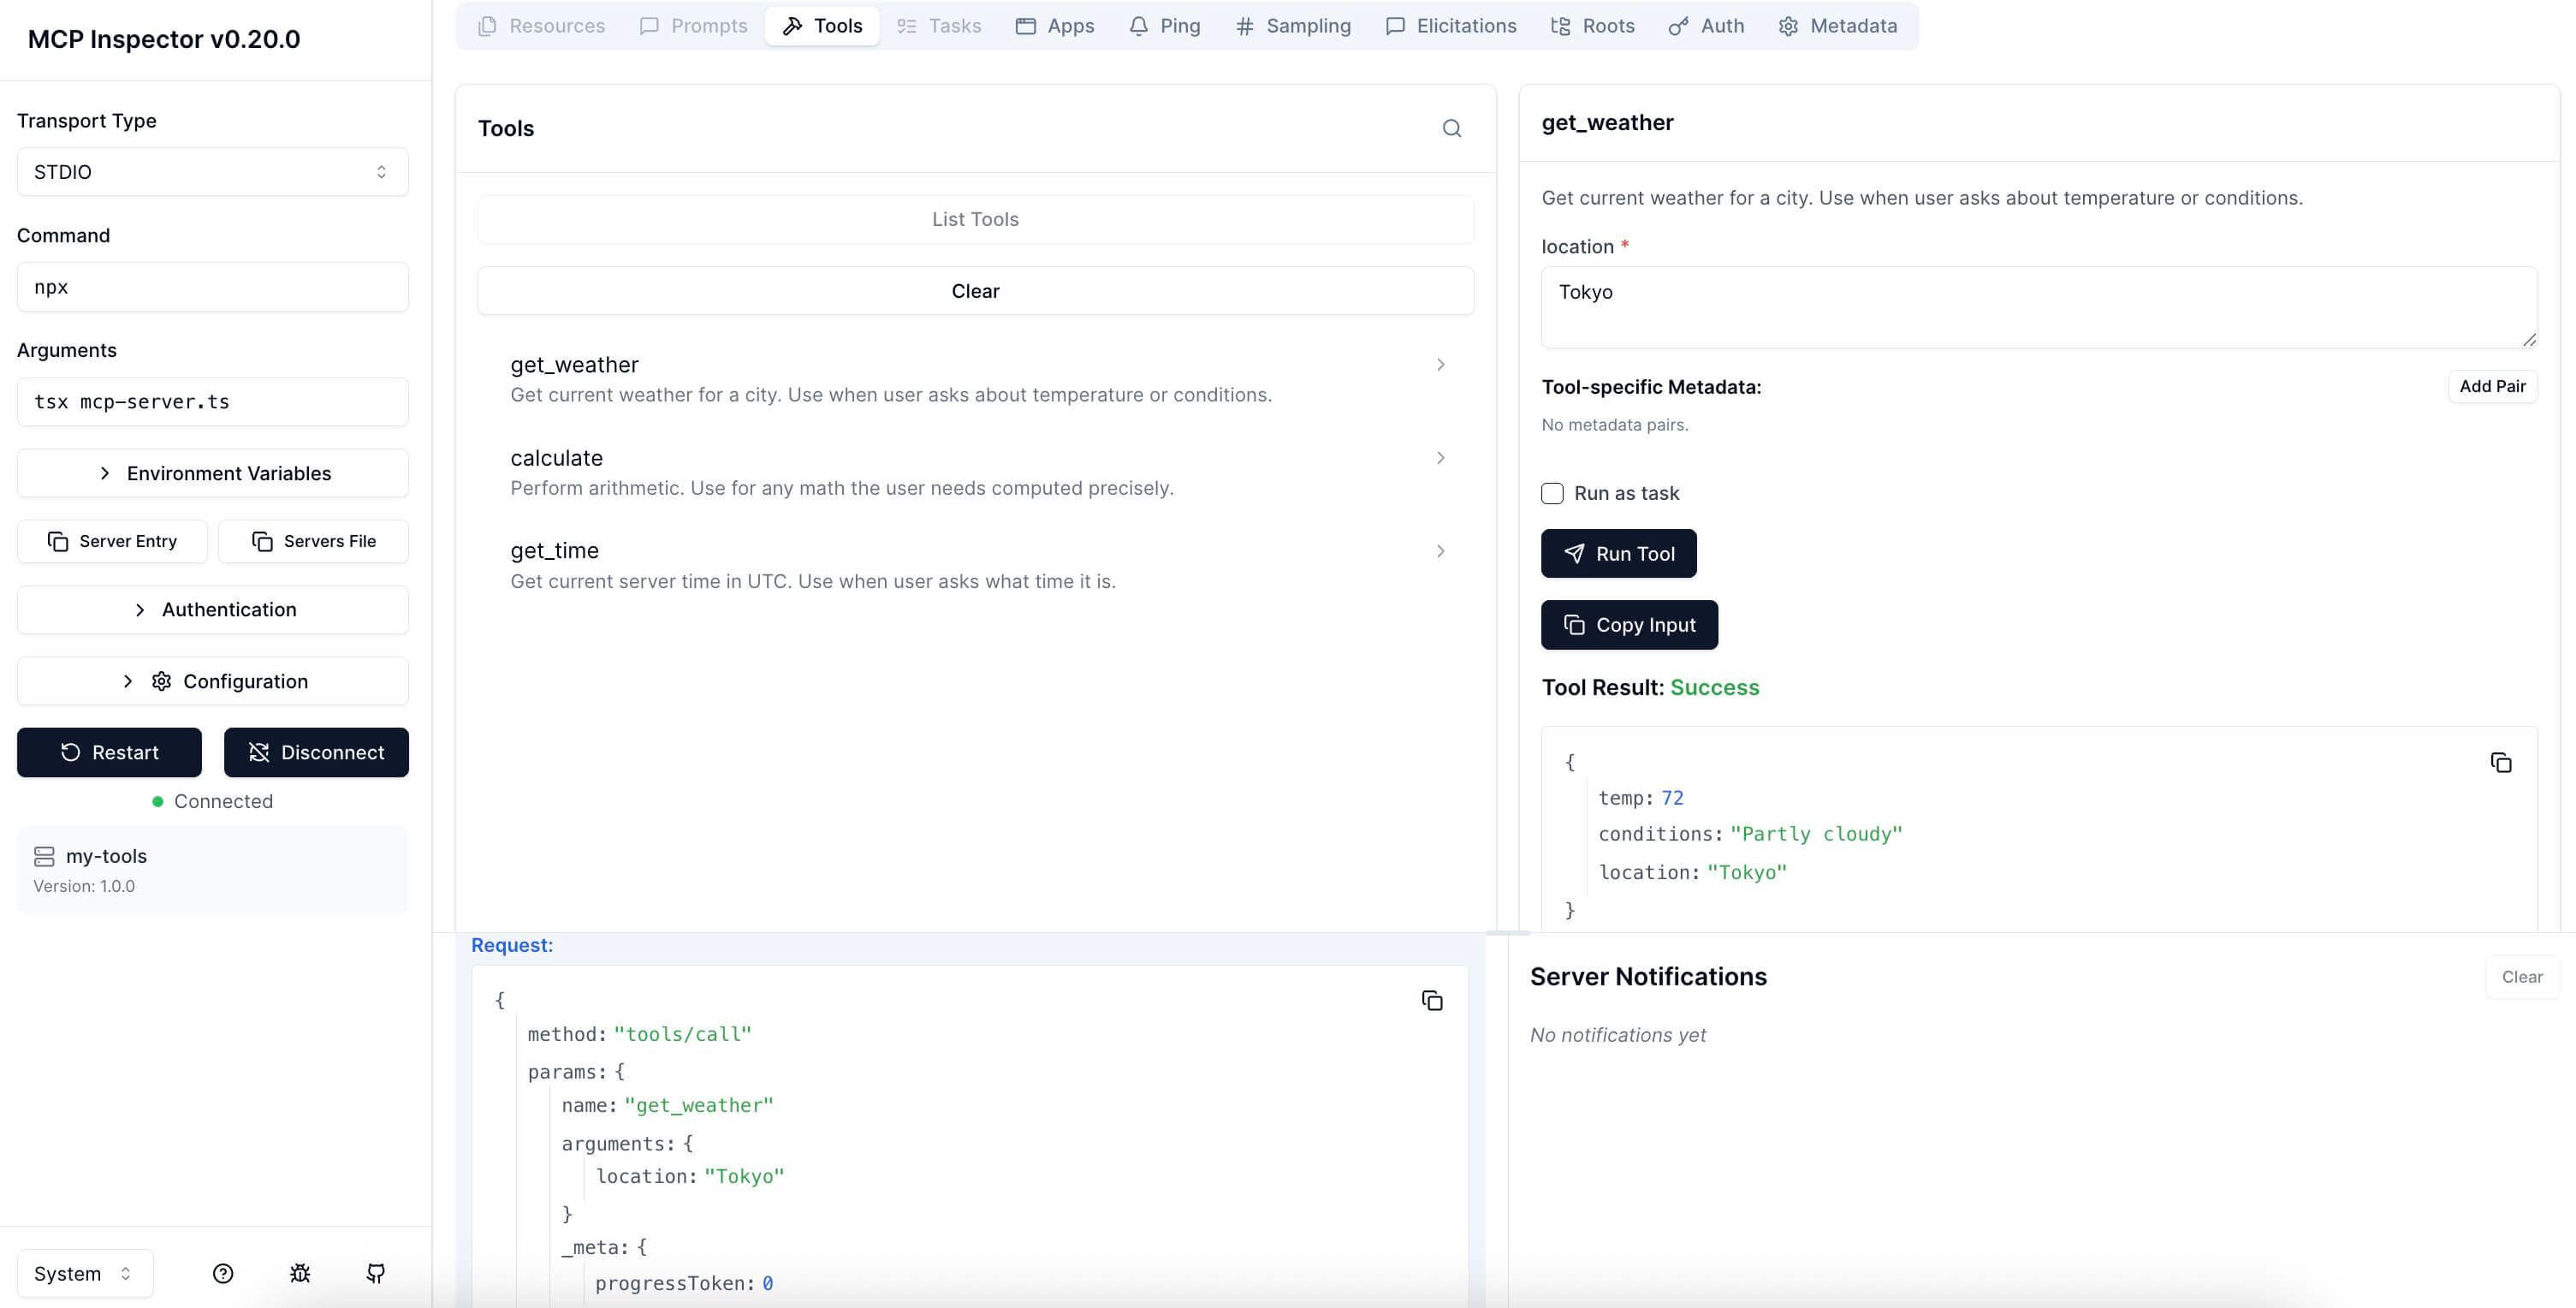2576x1308 pixels.
Task: Click the List Tools button
Action: [x=975, y=219]
